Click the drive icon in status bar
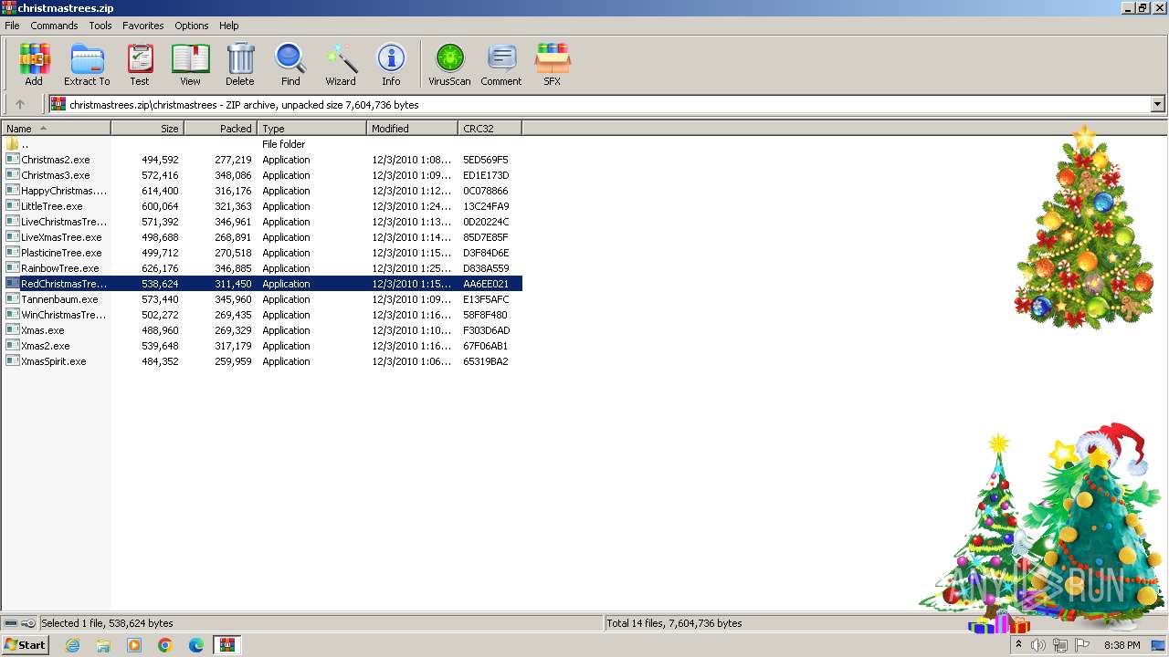 (x=11, y=623)
